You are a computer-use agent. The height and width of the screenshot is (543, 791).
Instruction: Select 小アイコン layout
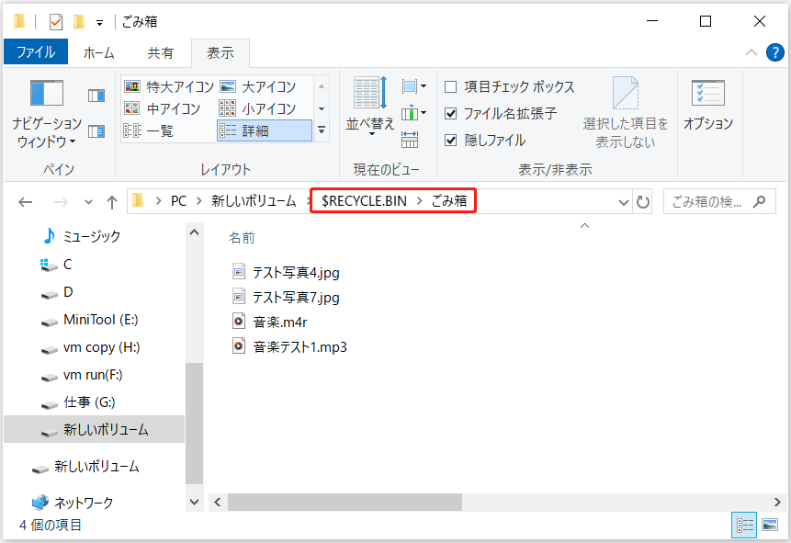(258, 108)
